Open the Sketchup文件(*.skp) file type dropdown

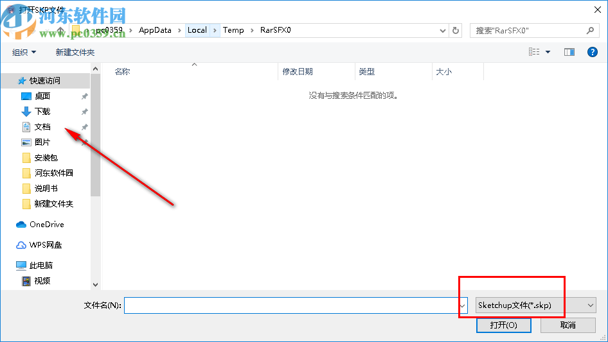535,305
